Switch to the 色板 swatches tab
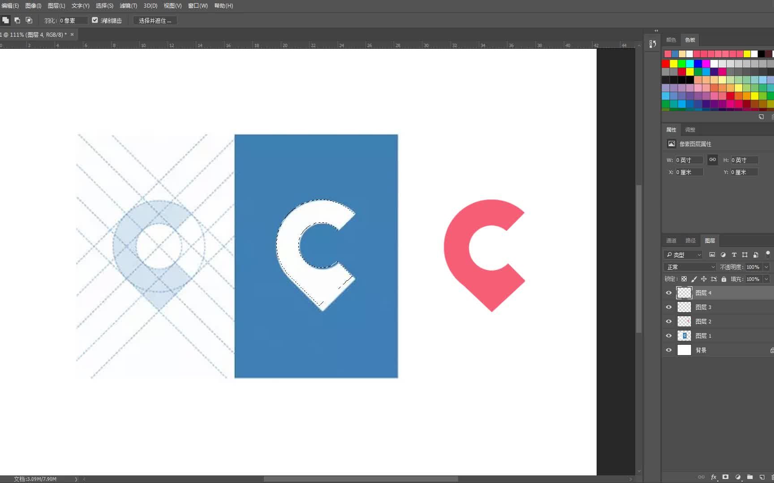774x483 pixels. click(x=690, y=40)
